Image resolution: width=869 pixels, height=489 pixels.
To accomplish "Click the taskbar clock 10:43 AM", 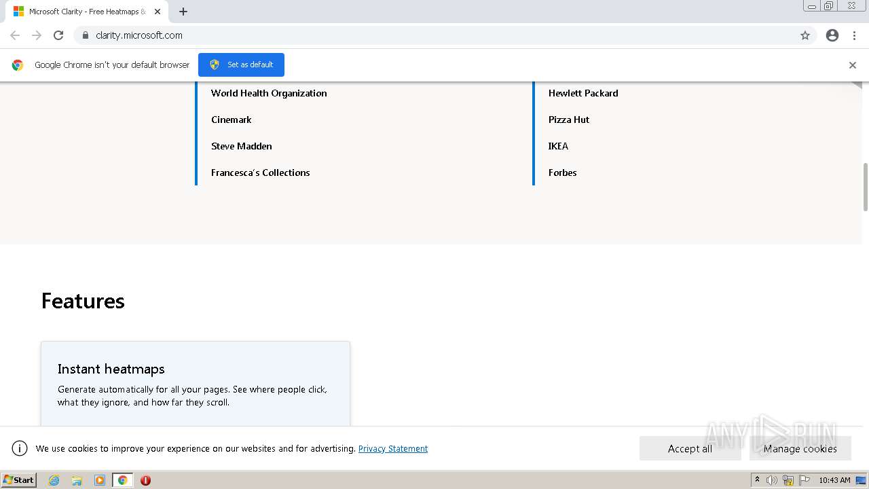I will click(834, 480).
